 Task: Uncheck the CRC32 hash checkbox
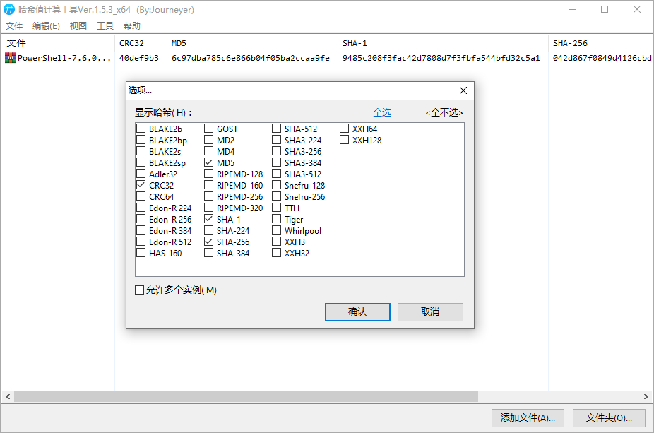click(141, 185)
